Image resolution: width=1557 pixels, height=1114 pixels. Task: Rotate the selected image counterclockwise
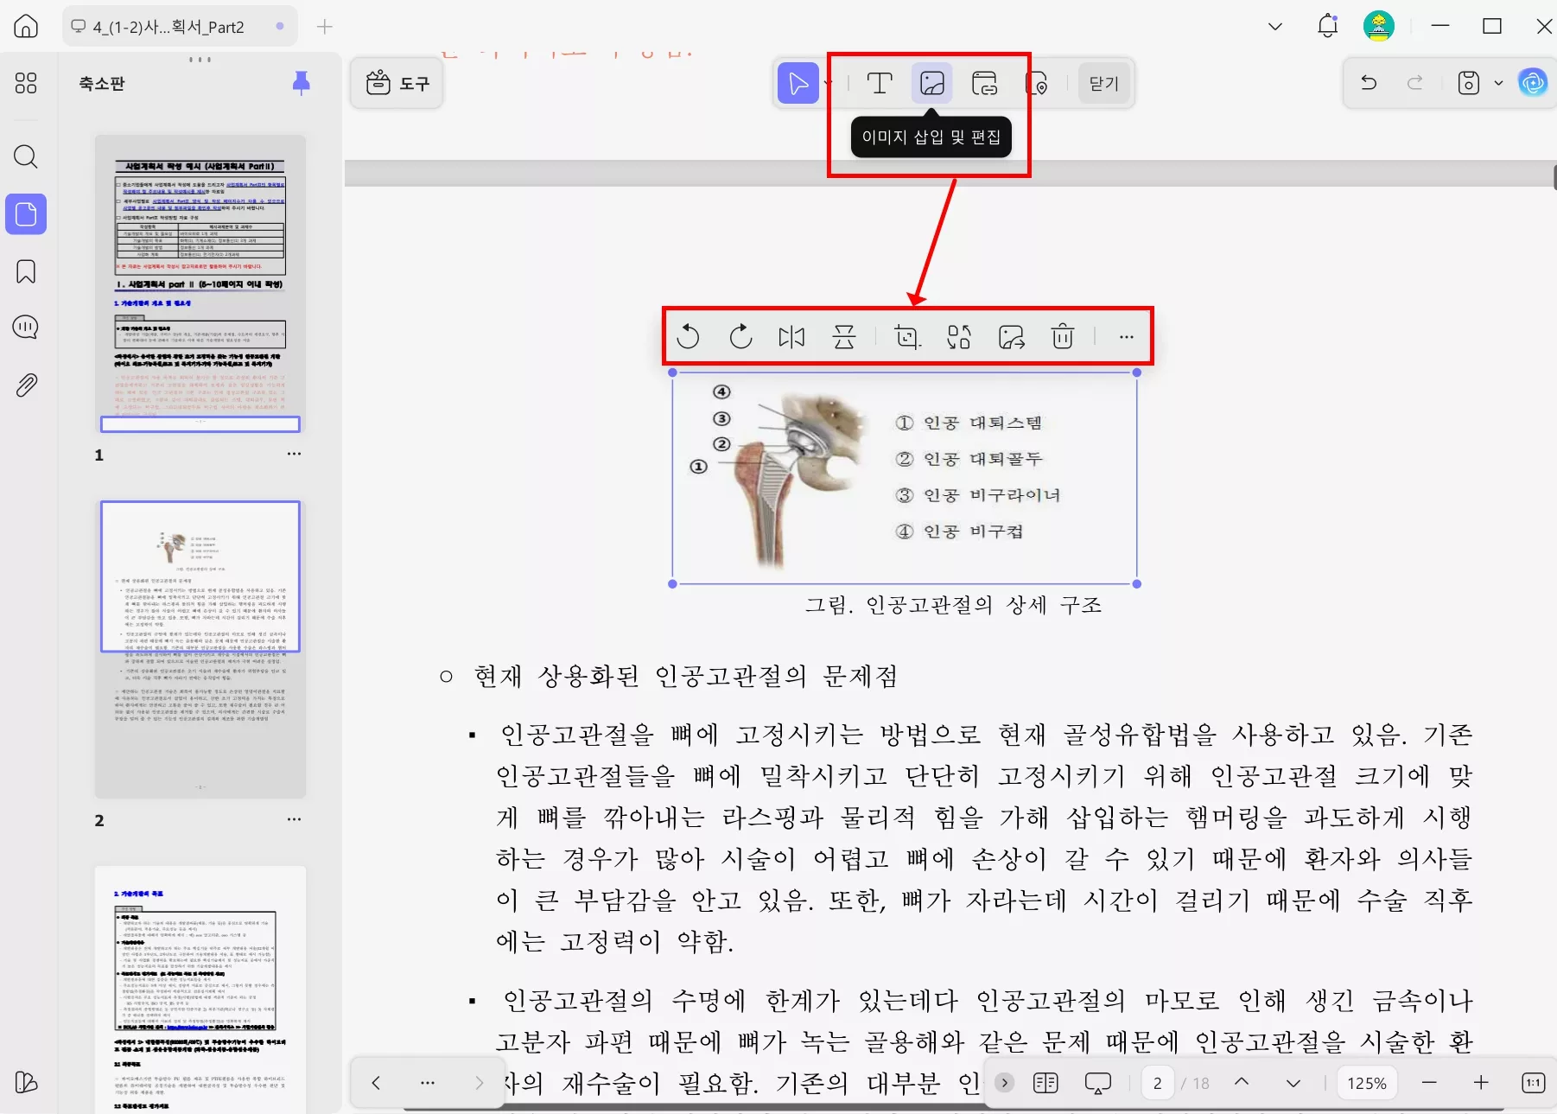click(689, 337)
